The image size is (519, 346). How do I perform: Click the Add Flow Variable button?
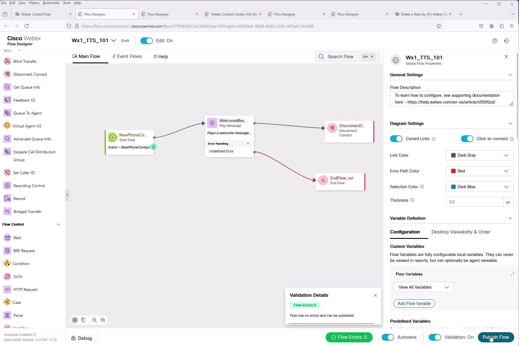tap(414, 304)
